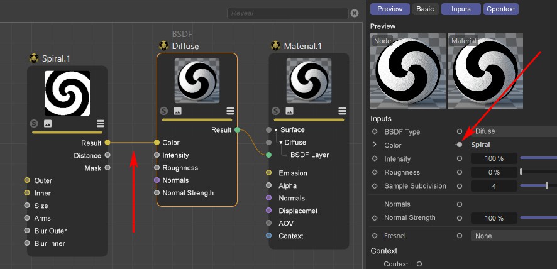Click the Solo icon on Spiral.1 node
Image resolution: width=557 pixels, height=269 pixels.
(x=34, y=124)
